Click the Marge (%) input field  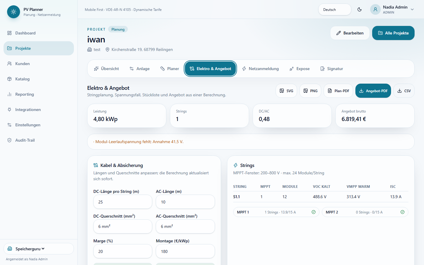123,251
